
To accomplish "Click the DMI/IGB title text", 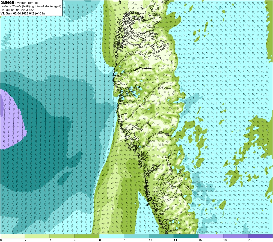I will click(7, 3).
